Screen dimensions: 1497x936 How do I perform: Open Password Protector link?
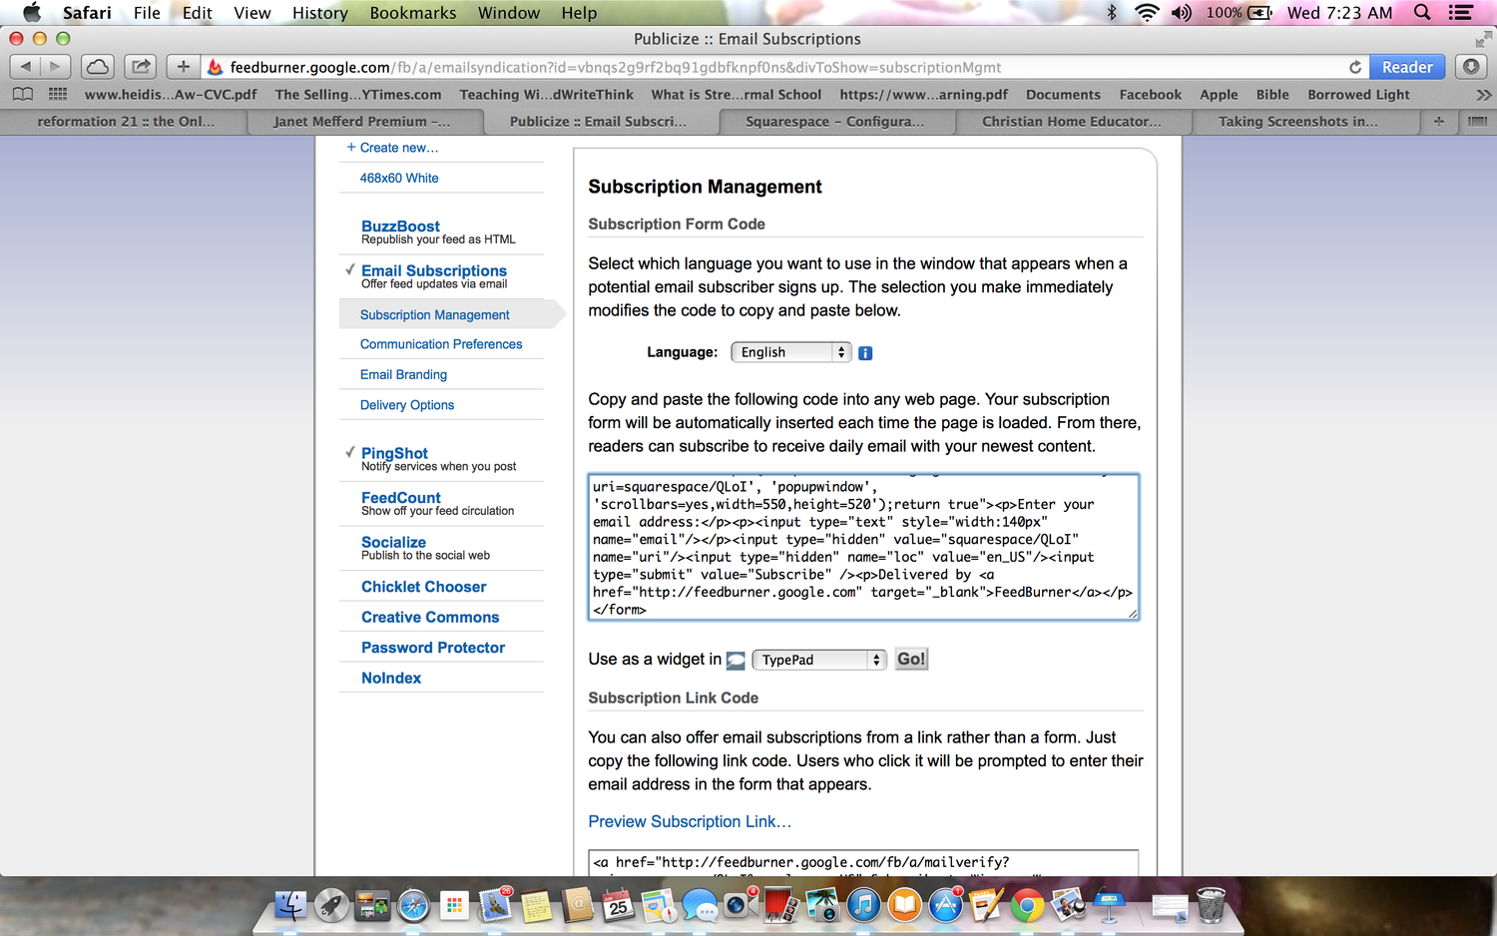pos(433,648)
